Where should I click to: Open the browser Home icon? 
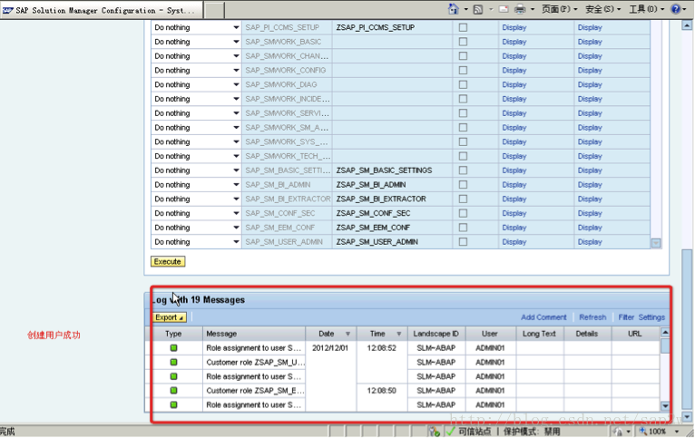(453, 9)
